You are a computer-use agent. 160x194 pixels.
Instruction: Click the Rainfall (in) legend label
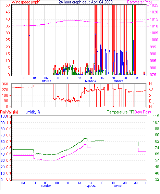[9, 112]
